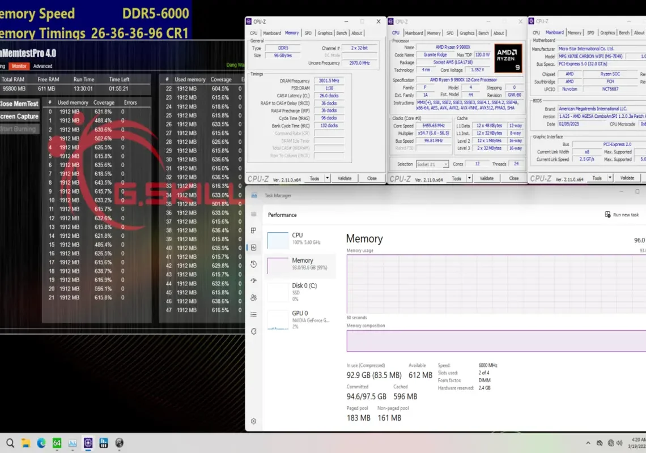Open volume speaker icon in system tray

[x=619, y=443]
